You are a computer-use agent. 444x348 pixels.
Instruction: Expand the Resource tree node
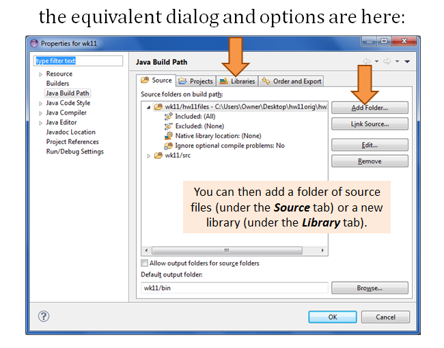point(40,74)
